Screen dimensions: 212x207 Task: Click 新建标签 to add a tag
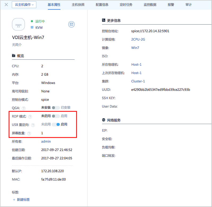click(21, 200)
